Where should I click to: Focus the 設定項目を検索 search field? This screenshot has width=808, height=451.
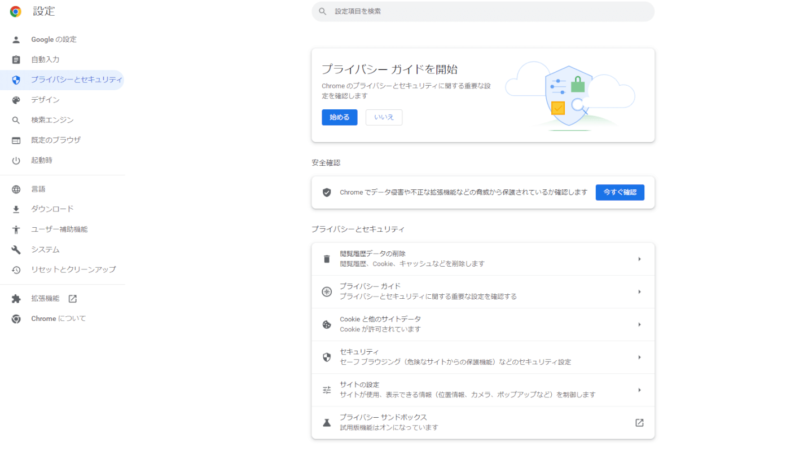click(483, 11)
